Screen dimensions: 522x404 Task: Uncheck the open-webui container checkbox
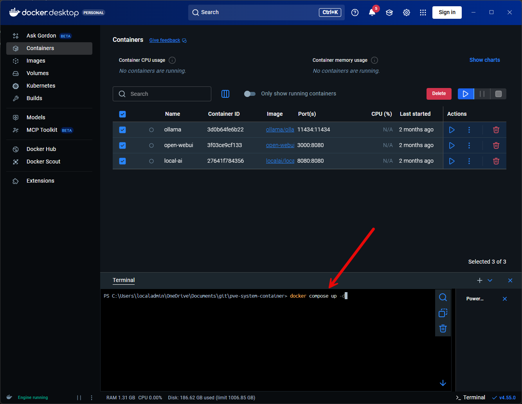[x=122, y=145]
